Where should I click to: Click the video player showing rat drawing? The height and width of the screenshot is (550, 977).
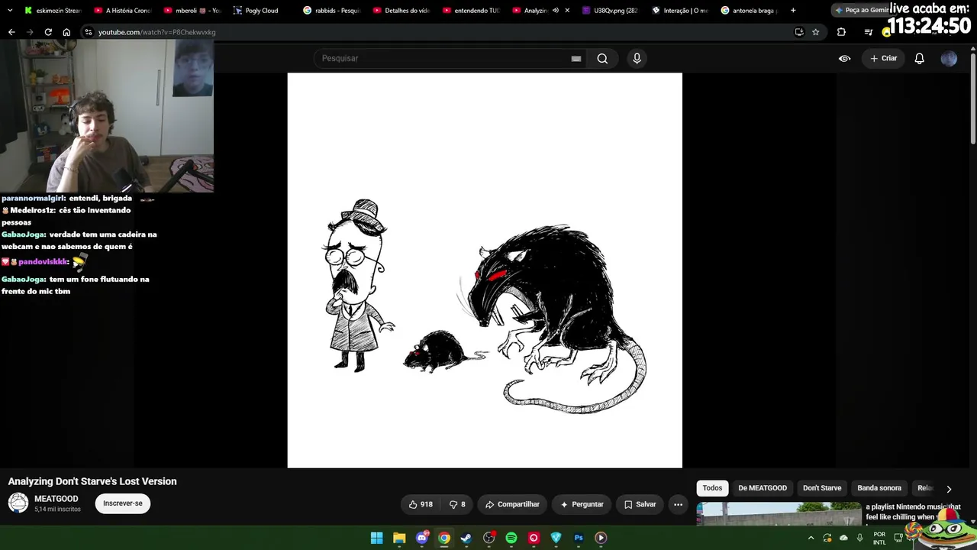click(x=485, y=270)
